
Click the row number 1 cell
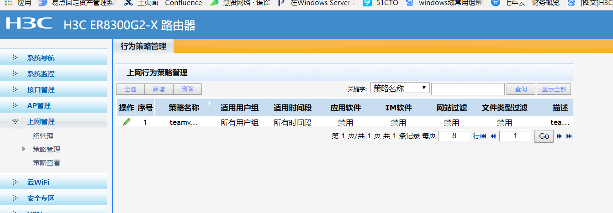tap(145, 122)
